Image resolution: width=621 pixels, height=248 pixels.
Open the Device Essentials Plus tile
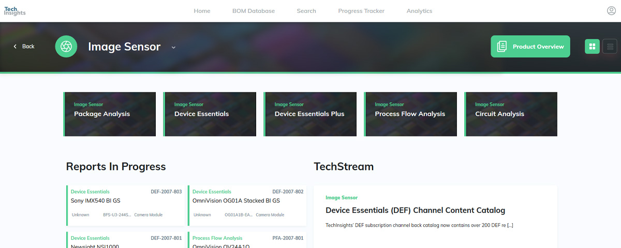pos(310,114)
